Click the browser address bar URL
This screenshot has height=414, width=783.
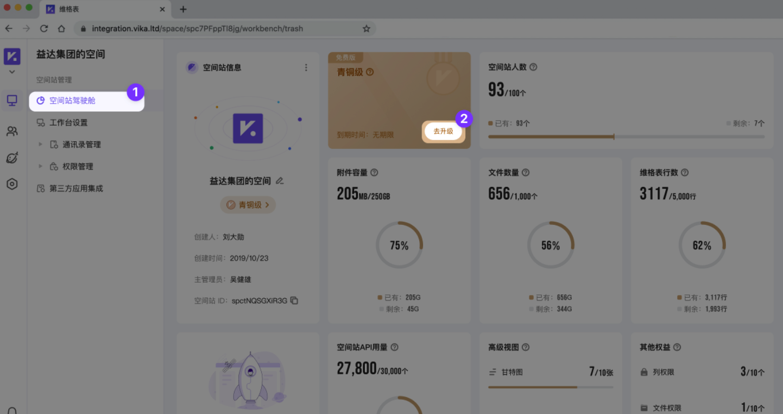pyautogui.click(x=197, y=29)
